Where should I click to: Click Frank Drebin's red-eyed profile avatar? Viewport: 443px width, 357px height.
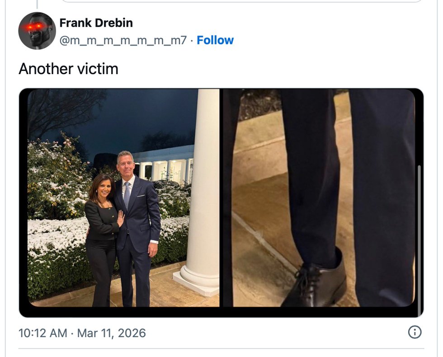(x=37, y=31)
